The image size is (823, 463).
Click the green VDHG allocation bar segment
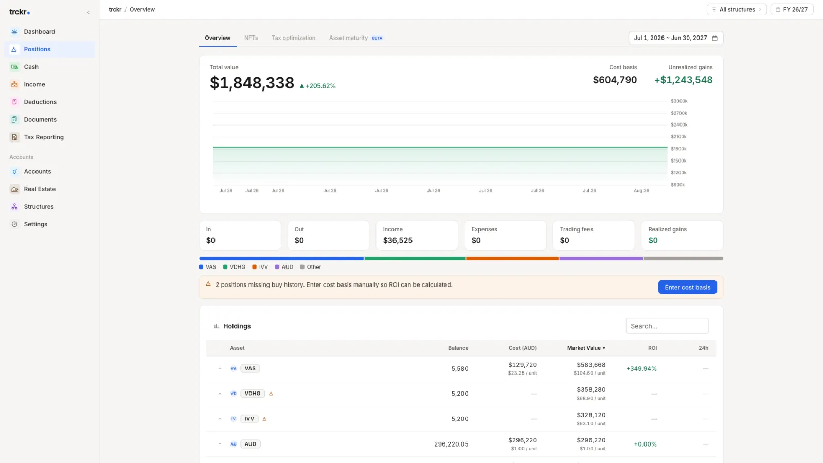pyautogui.click(x=415, y=258)
